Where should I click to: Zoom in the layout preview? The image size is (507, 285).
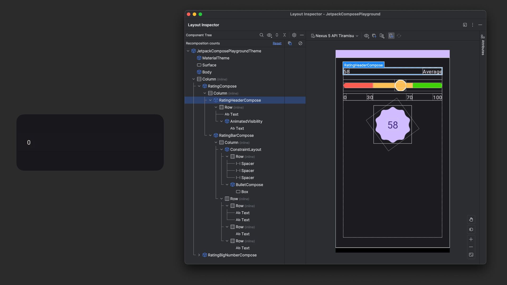471,239
